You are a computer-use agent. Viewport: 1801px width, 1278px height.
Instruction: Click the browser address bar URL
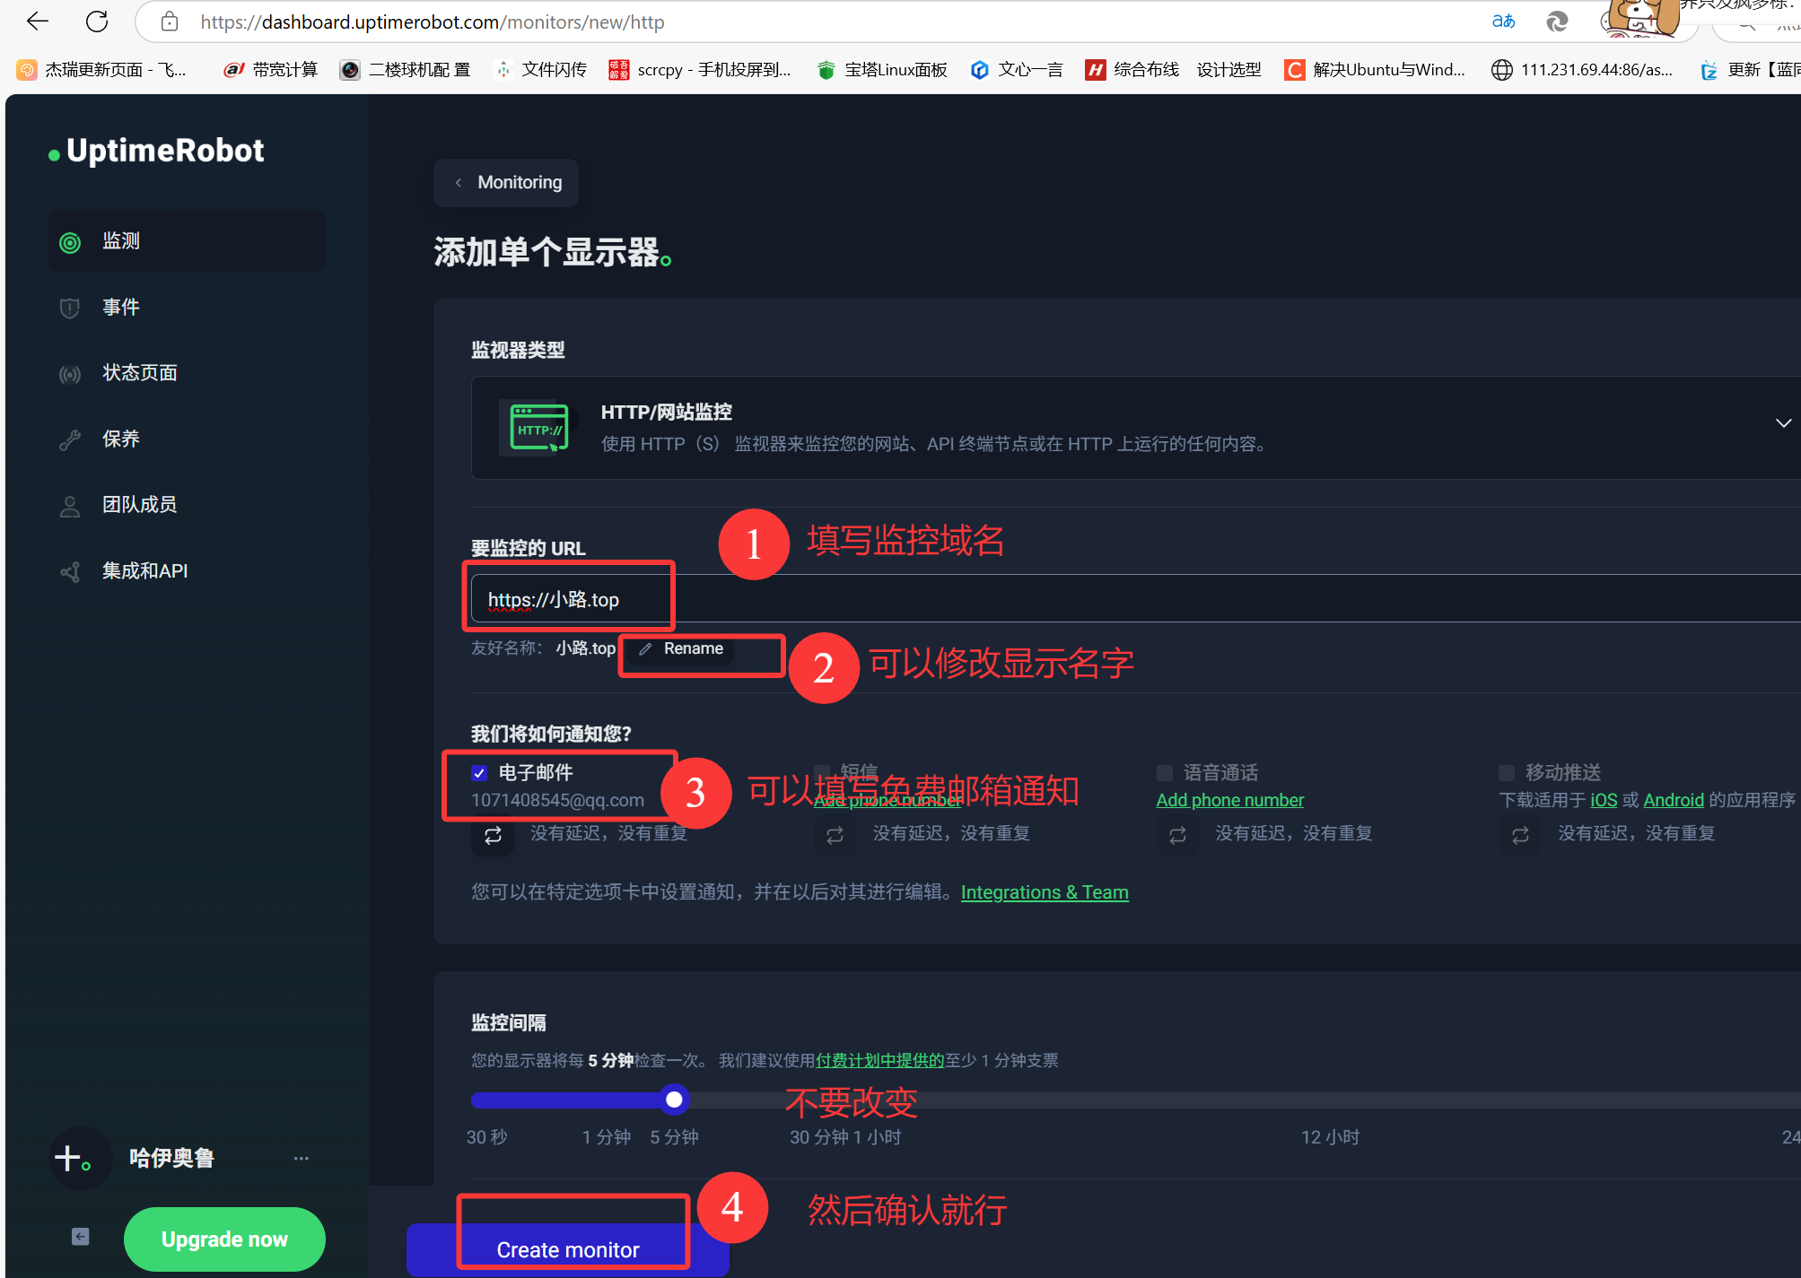point(433,22)
